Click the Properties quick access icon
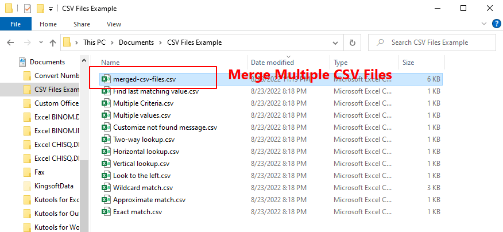Viewport: 503px width, 232px height. [27, 9]
